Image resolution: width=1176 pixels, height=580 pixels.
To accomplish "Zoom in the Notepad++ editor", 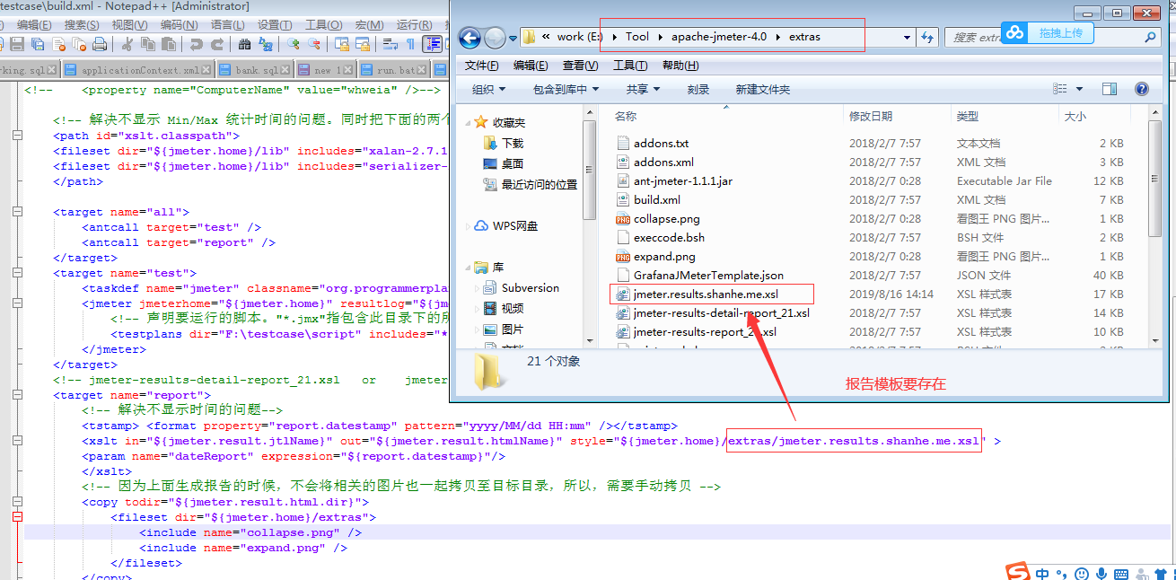I will (294, 44).
